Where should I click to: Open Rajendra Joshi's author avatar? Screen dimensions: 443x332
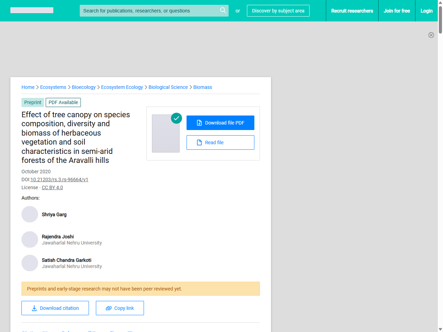pyautogui.click(x=30, y=240)
